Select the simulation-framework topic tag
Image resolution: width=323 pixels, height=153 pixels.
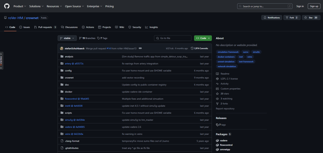point(228,52)
